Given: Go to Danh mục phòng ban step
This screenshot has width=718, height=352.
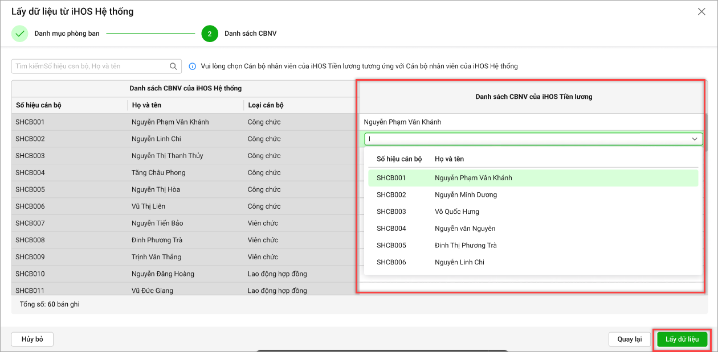Looking at the screenshot, I should point(67,34).
